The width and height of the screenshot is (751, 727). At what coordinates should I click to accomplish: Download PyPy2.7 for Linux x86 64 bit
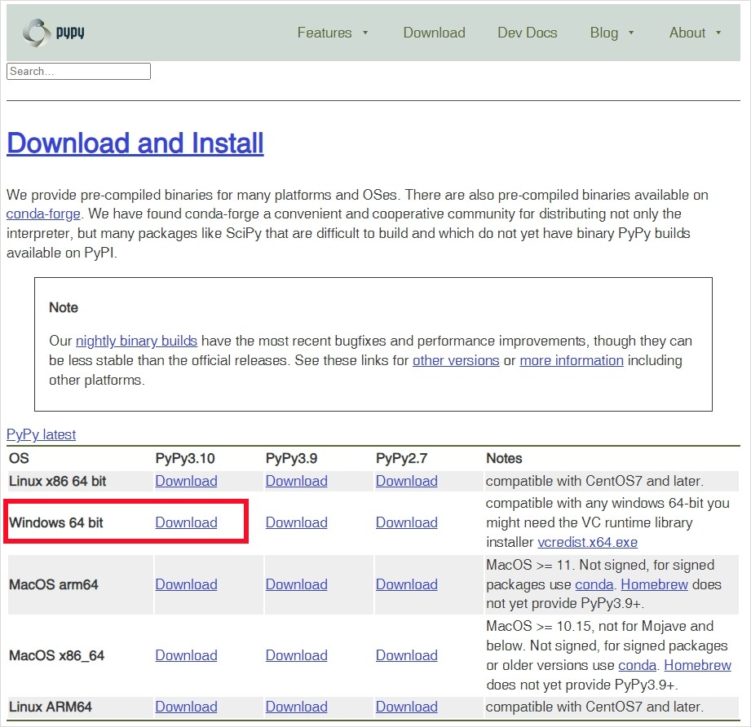(407, 481)
